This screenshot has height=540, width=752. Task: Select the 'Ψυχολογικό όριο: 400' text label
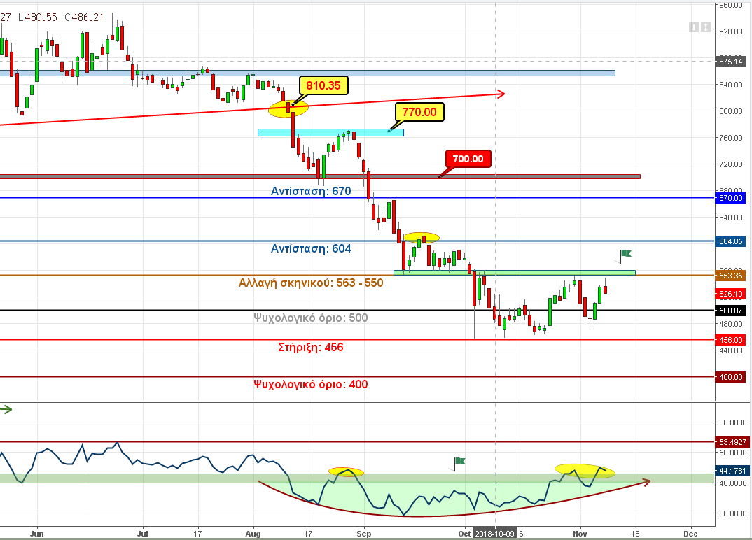tap(311, 384)
